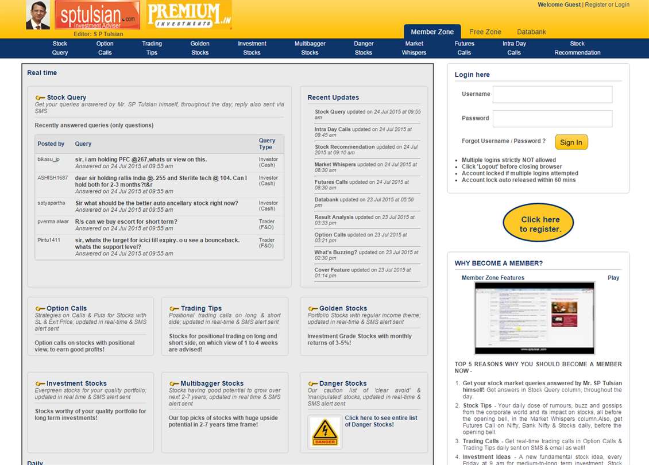This screenshot has height=465, width=649.
Task: Click the Sign In button
Action: (x=571, y=142)
